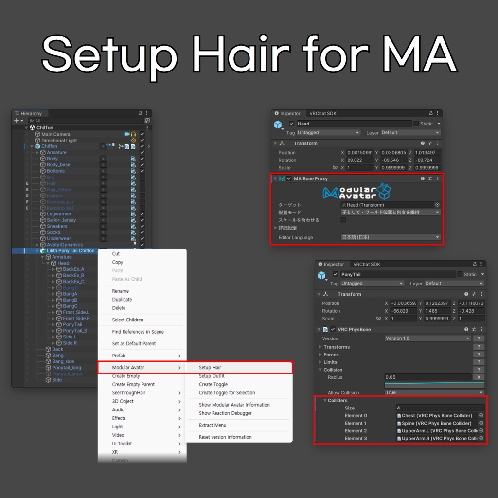
Task: Lock the Head Inspector with the padlock icon
Action: pyautogui.click(x=431, y=113)
